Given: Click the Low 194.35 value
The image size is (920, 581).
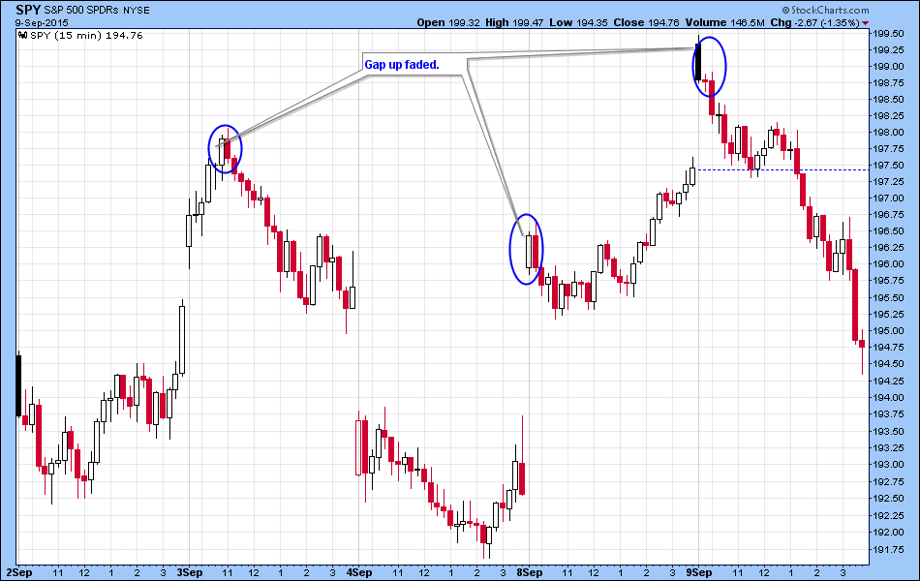Looking at the screenshot, I should pyautogui.click(x=578, y=23).
